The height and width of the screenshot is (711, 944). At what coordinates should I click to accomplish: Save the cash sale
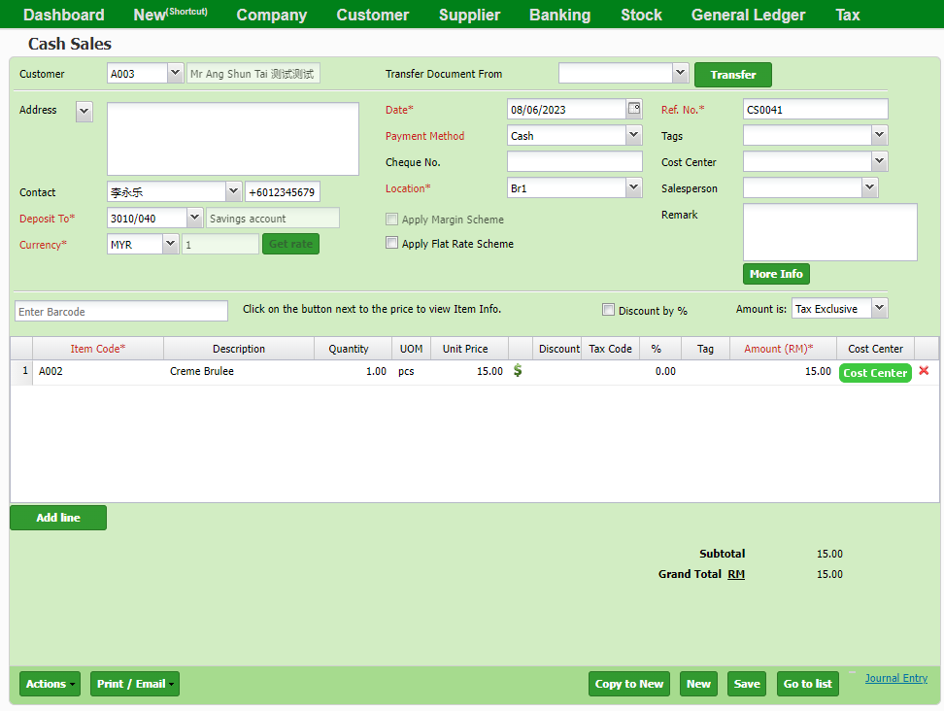[x=746, y=683]
